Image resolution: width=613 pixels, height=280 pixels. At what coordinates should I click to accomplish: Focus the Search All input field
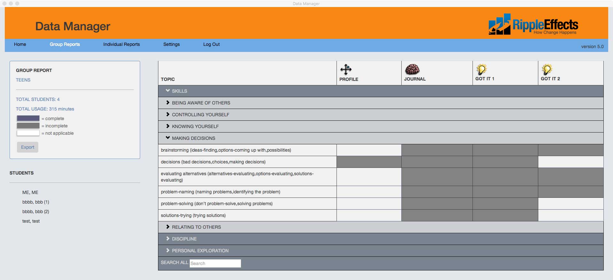click(x=215, y=263)
